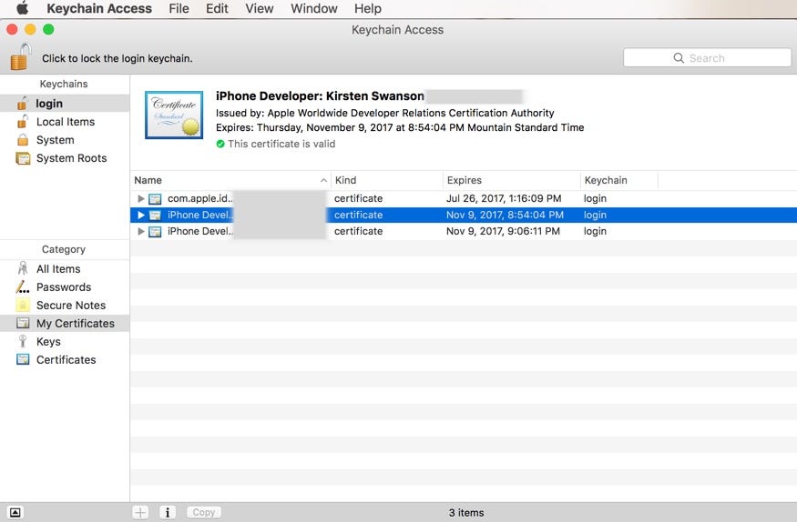Open the Edit menu
This screenshot has height=522, width=797.
click(x=217, y=8)
